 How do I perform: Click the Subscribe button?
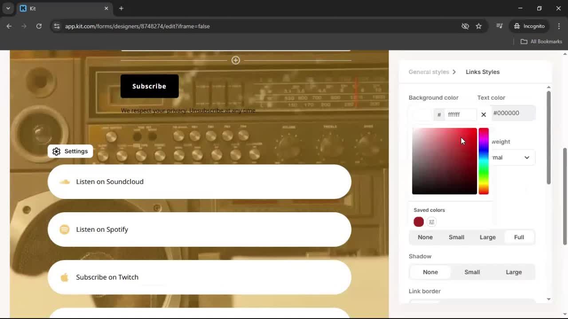point(149,86)
